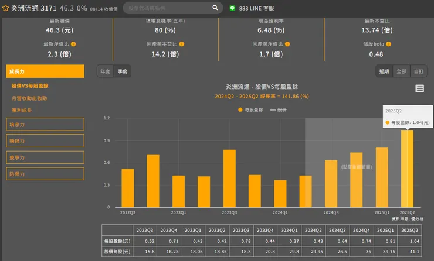Click info icon next to 同產業淨值比
Screen dimensions: 434x261
tap(287, 44)
